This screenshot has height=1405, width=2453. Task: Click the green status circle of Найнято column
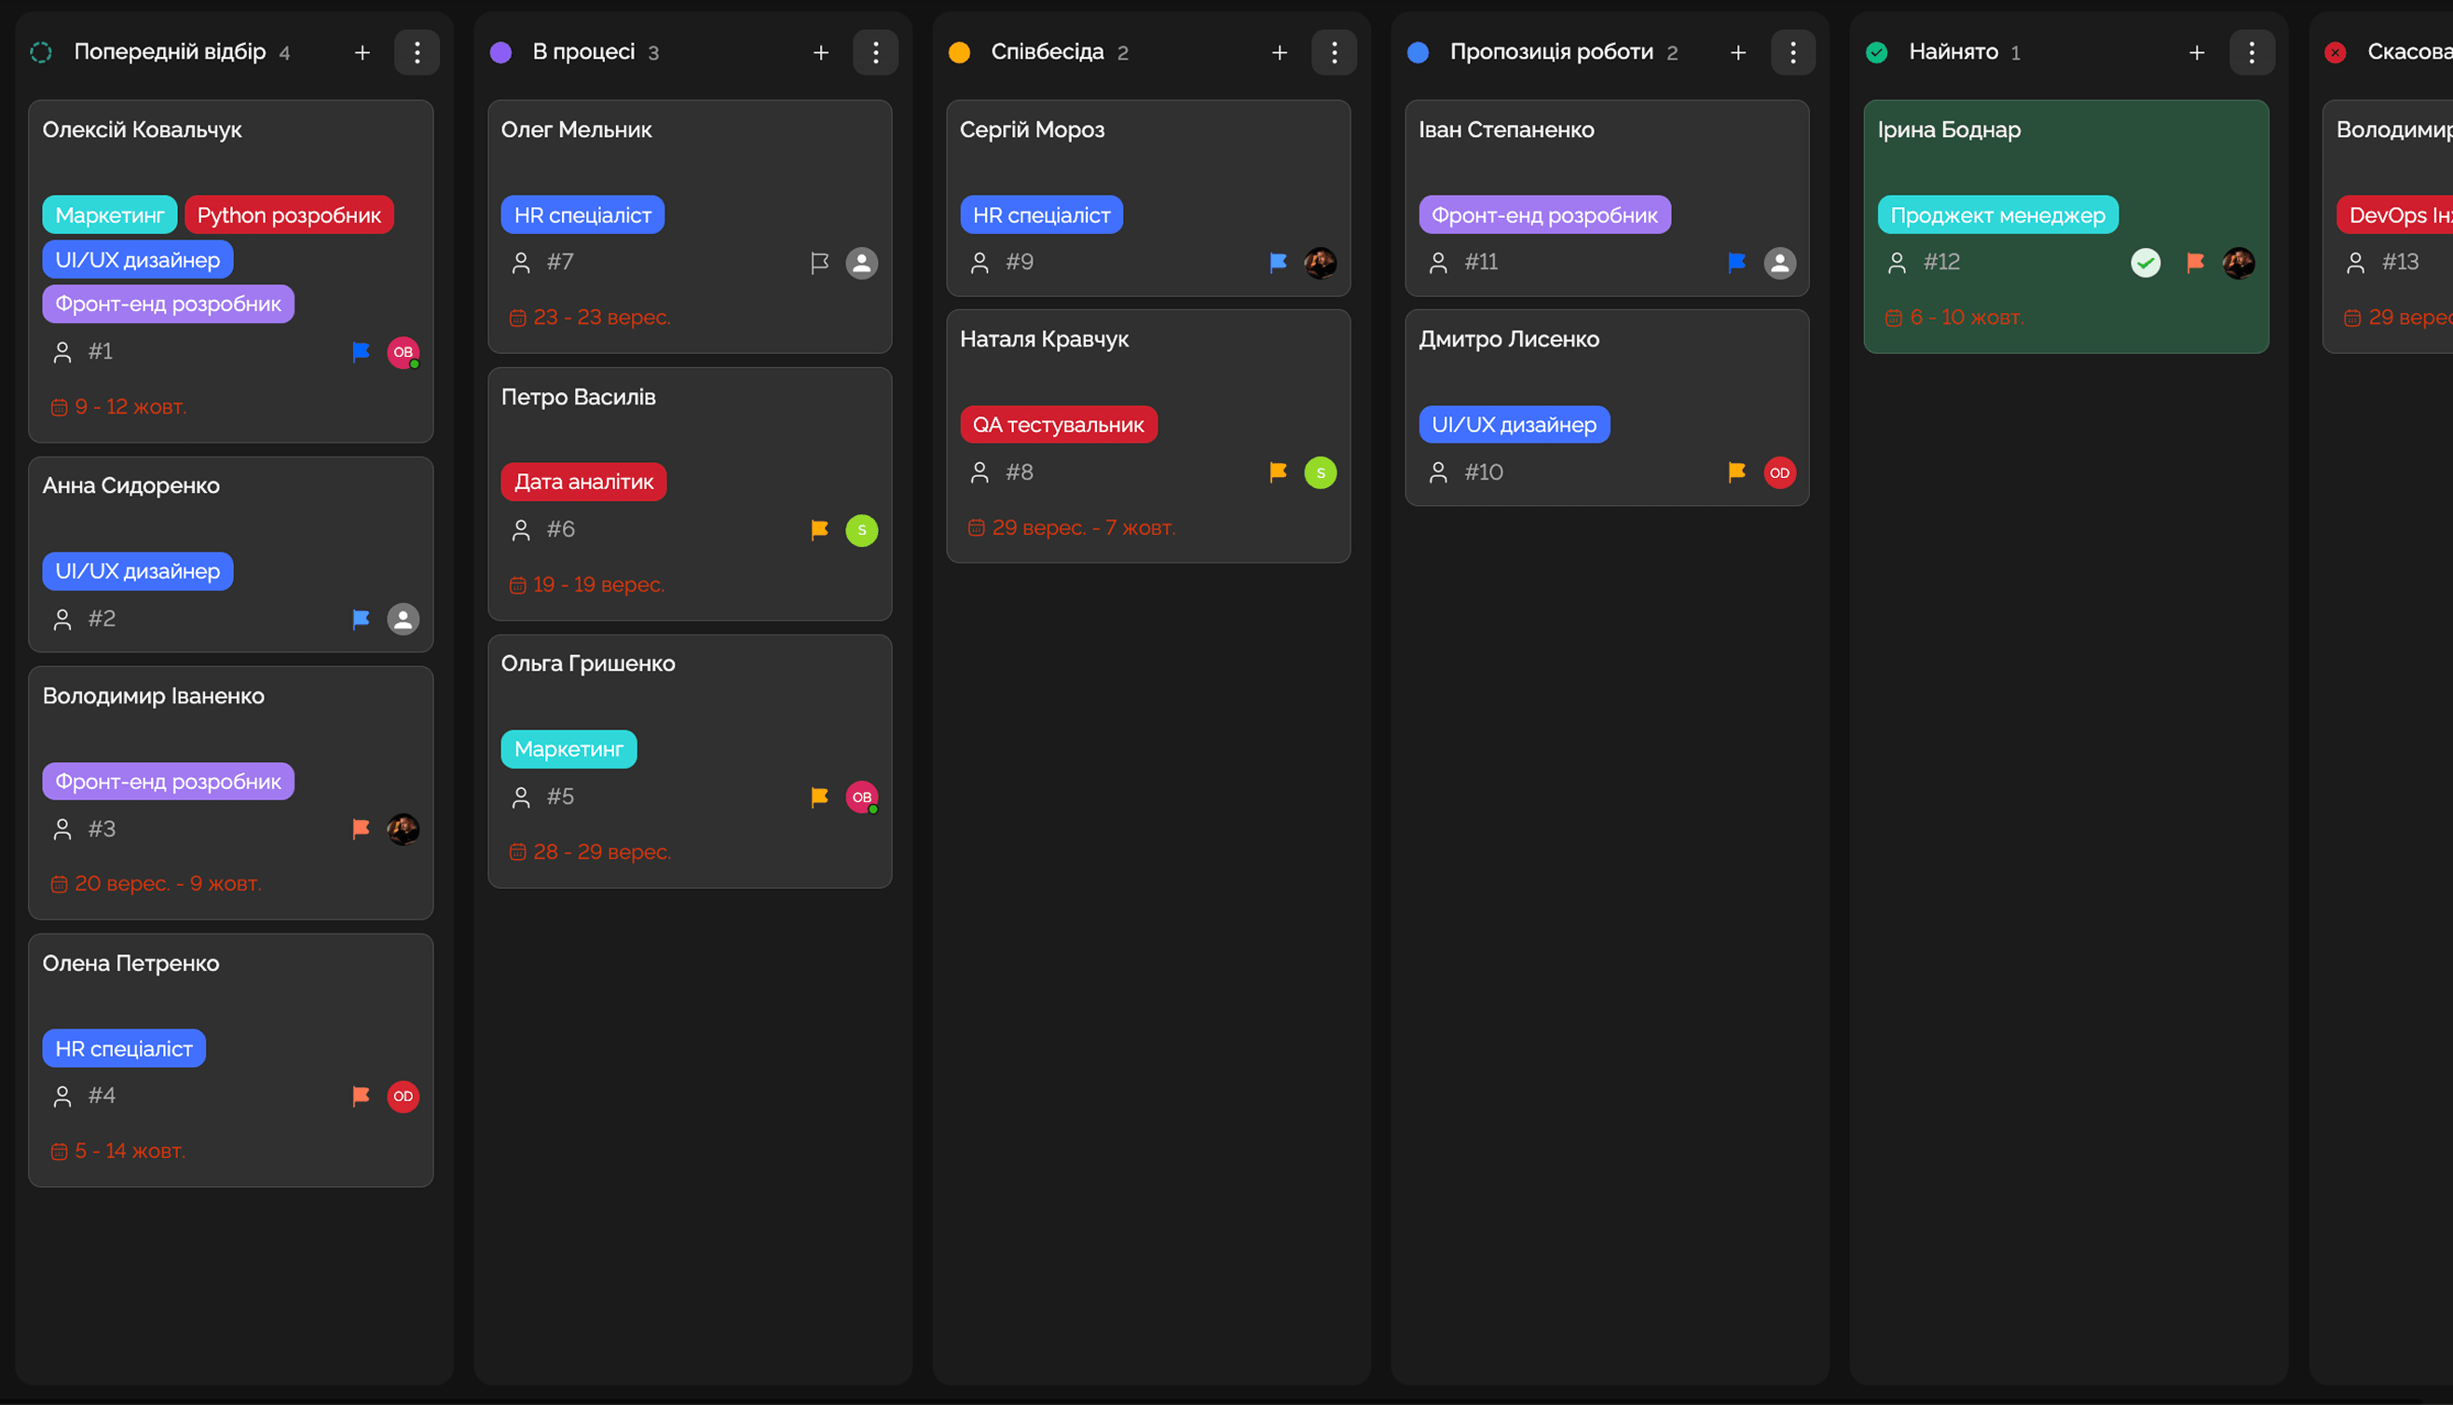[1877, 52]
